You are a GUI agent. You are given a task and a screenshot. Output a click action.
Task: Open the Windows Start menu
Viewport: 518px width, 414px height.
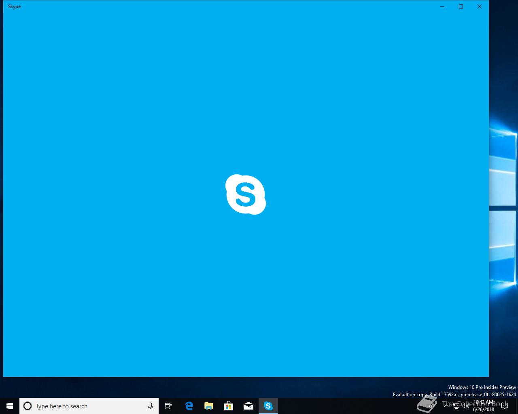coord(10,406)
